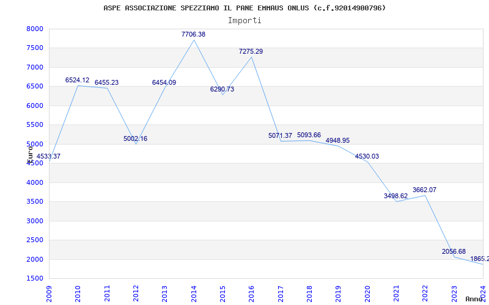The width and height of the screenshot is (489, 305).
Task: Click the 4530.03 data label
Action: [x=367, y=156]
